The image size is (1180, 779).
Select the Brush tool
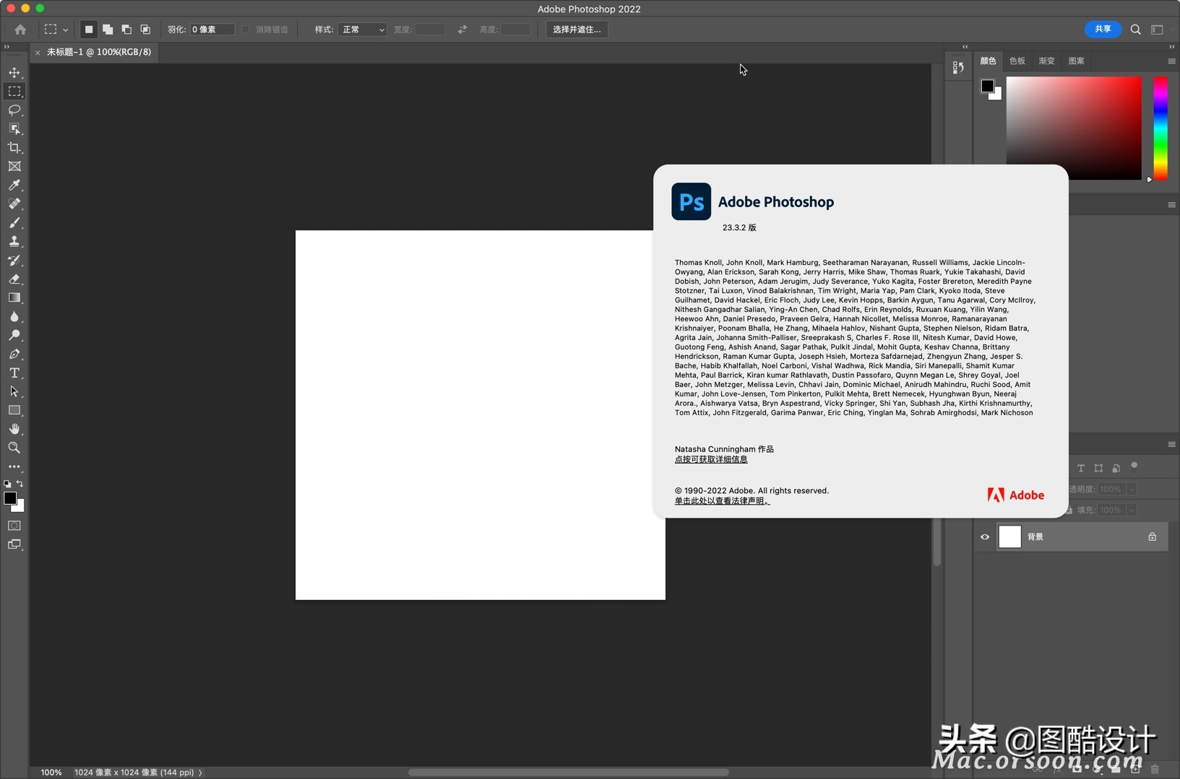[14, 223]
